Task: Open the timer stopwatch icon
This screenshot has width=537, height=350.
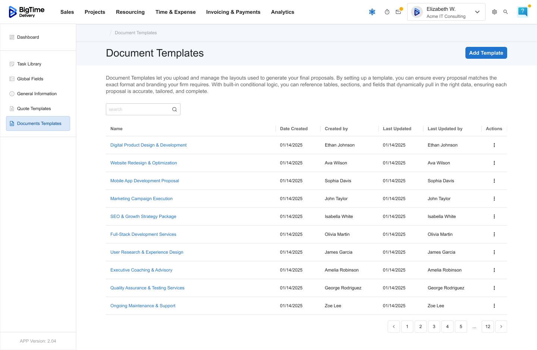Action: pos(387,12)
